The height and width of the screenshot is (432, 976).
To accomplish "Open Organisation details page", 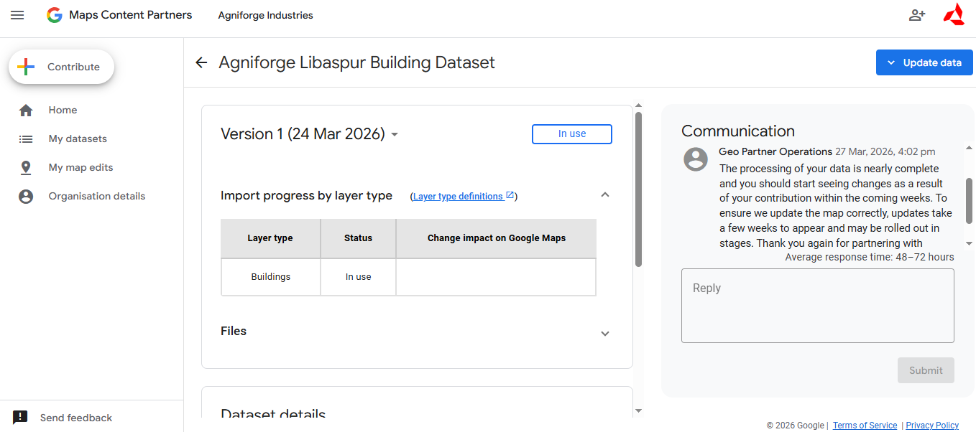I will 96,196.
